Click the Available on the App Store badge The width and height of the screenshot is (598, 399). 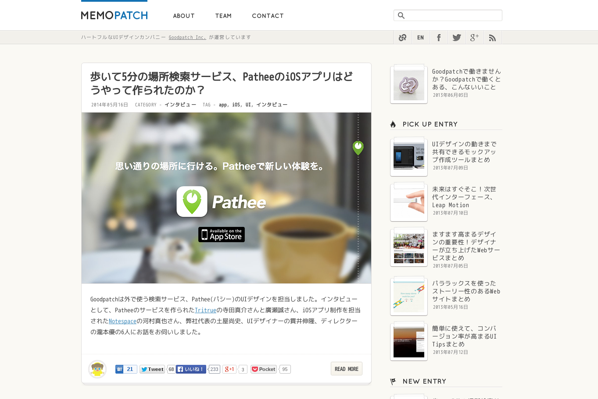click(x=222, y=235)
